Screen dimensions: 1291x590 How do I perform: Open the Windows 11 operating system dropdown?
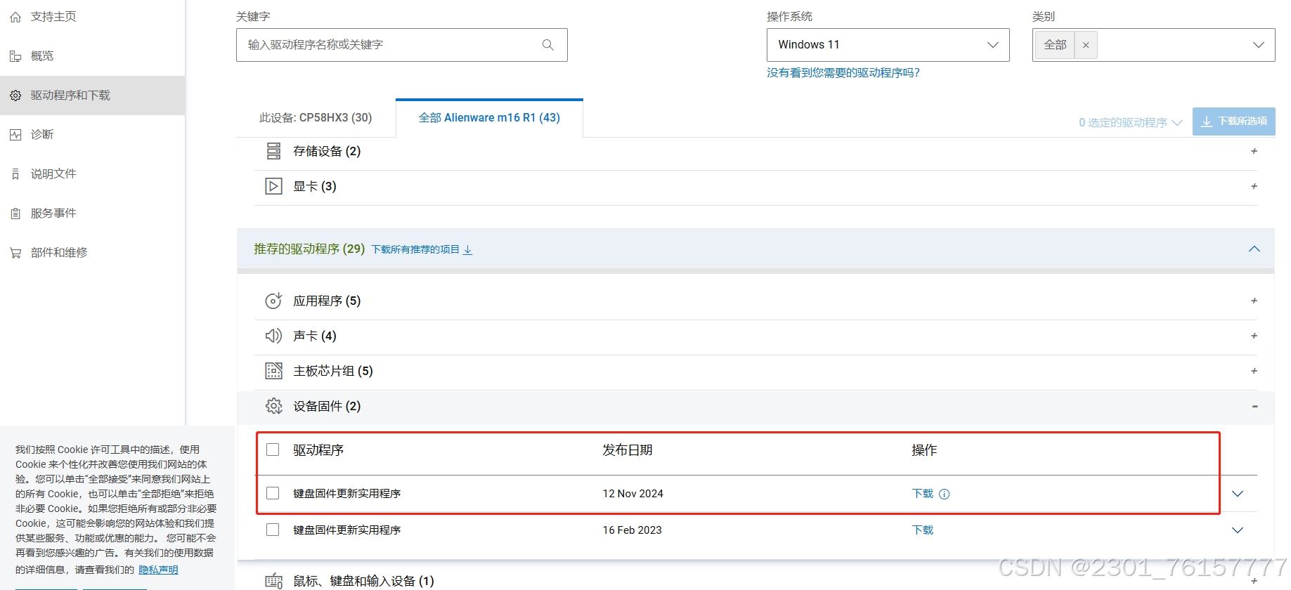[888, 45]
